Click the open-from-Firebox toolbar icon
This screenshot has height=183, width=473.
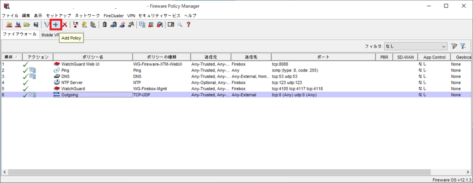(x=9, y=25)
